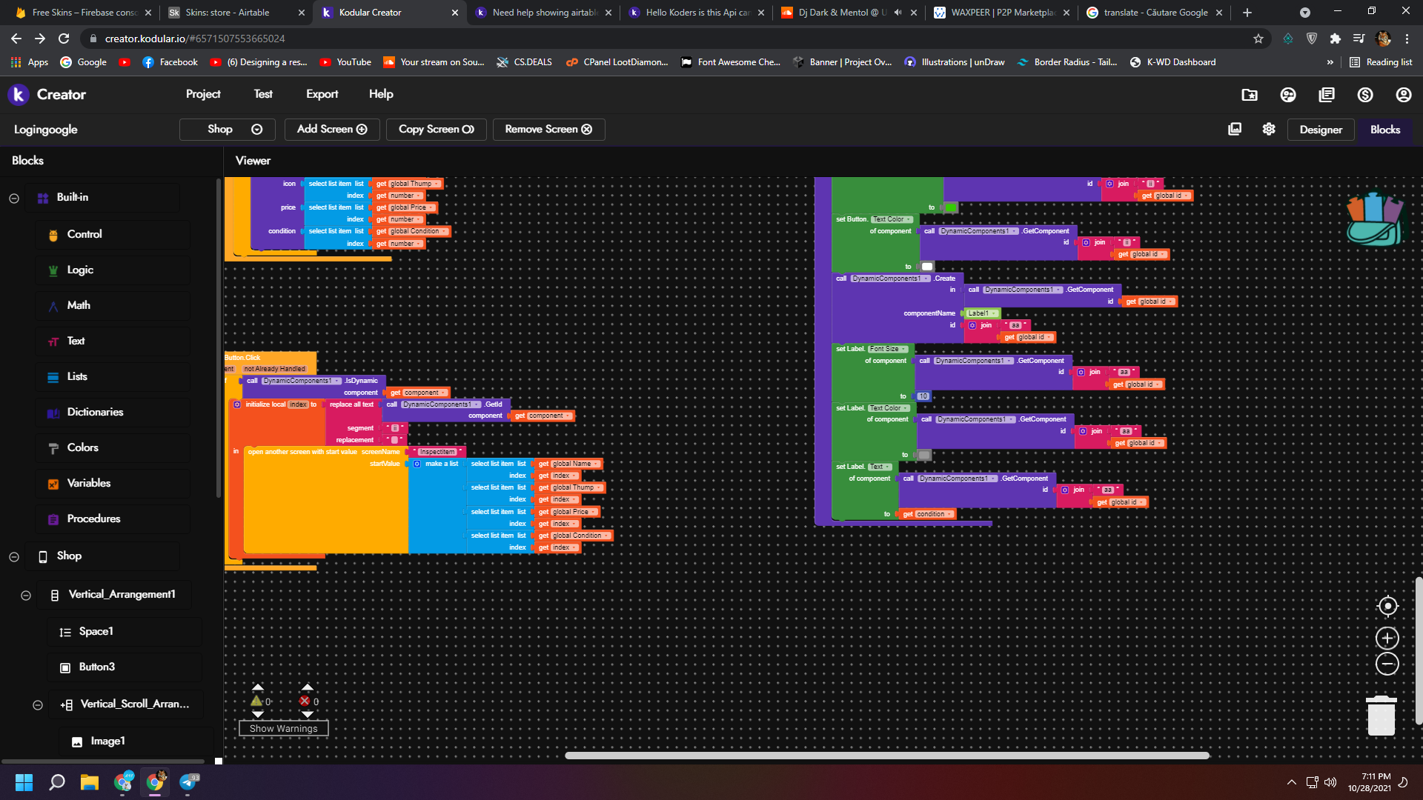The image size is (1423, 800).
Task: Open the project settings gear icon
Action: point(1269,129)
